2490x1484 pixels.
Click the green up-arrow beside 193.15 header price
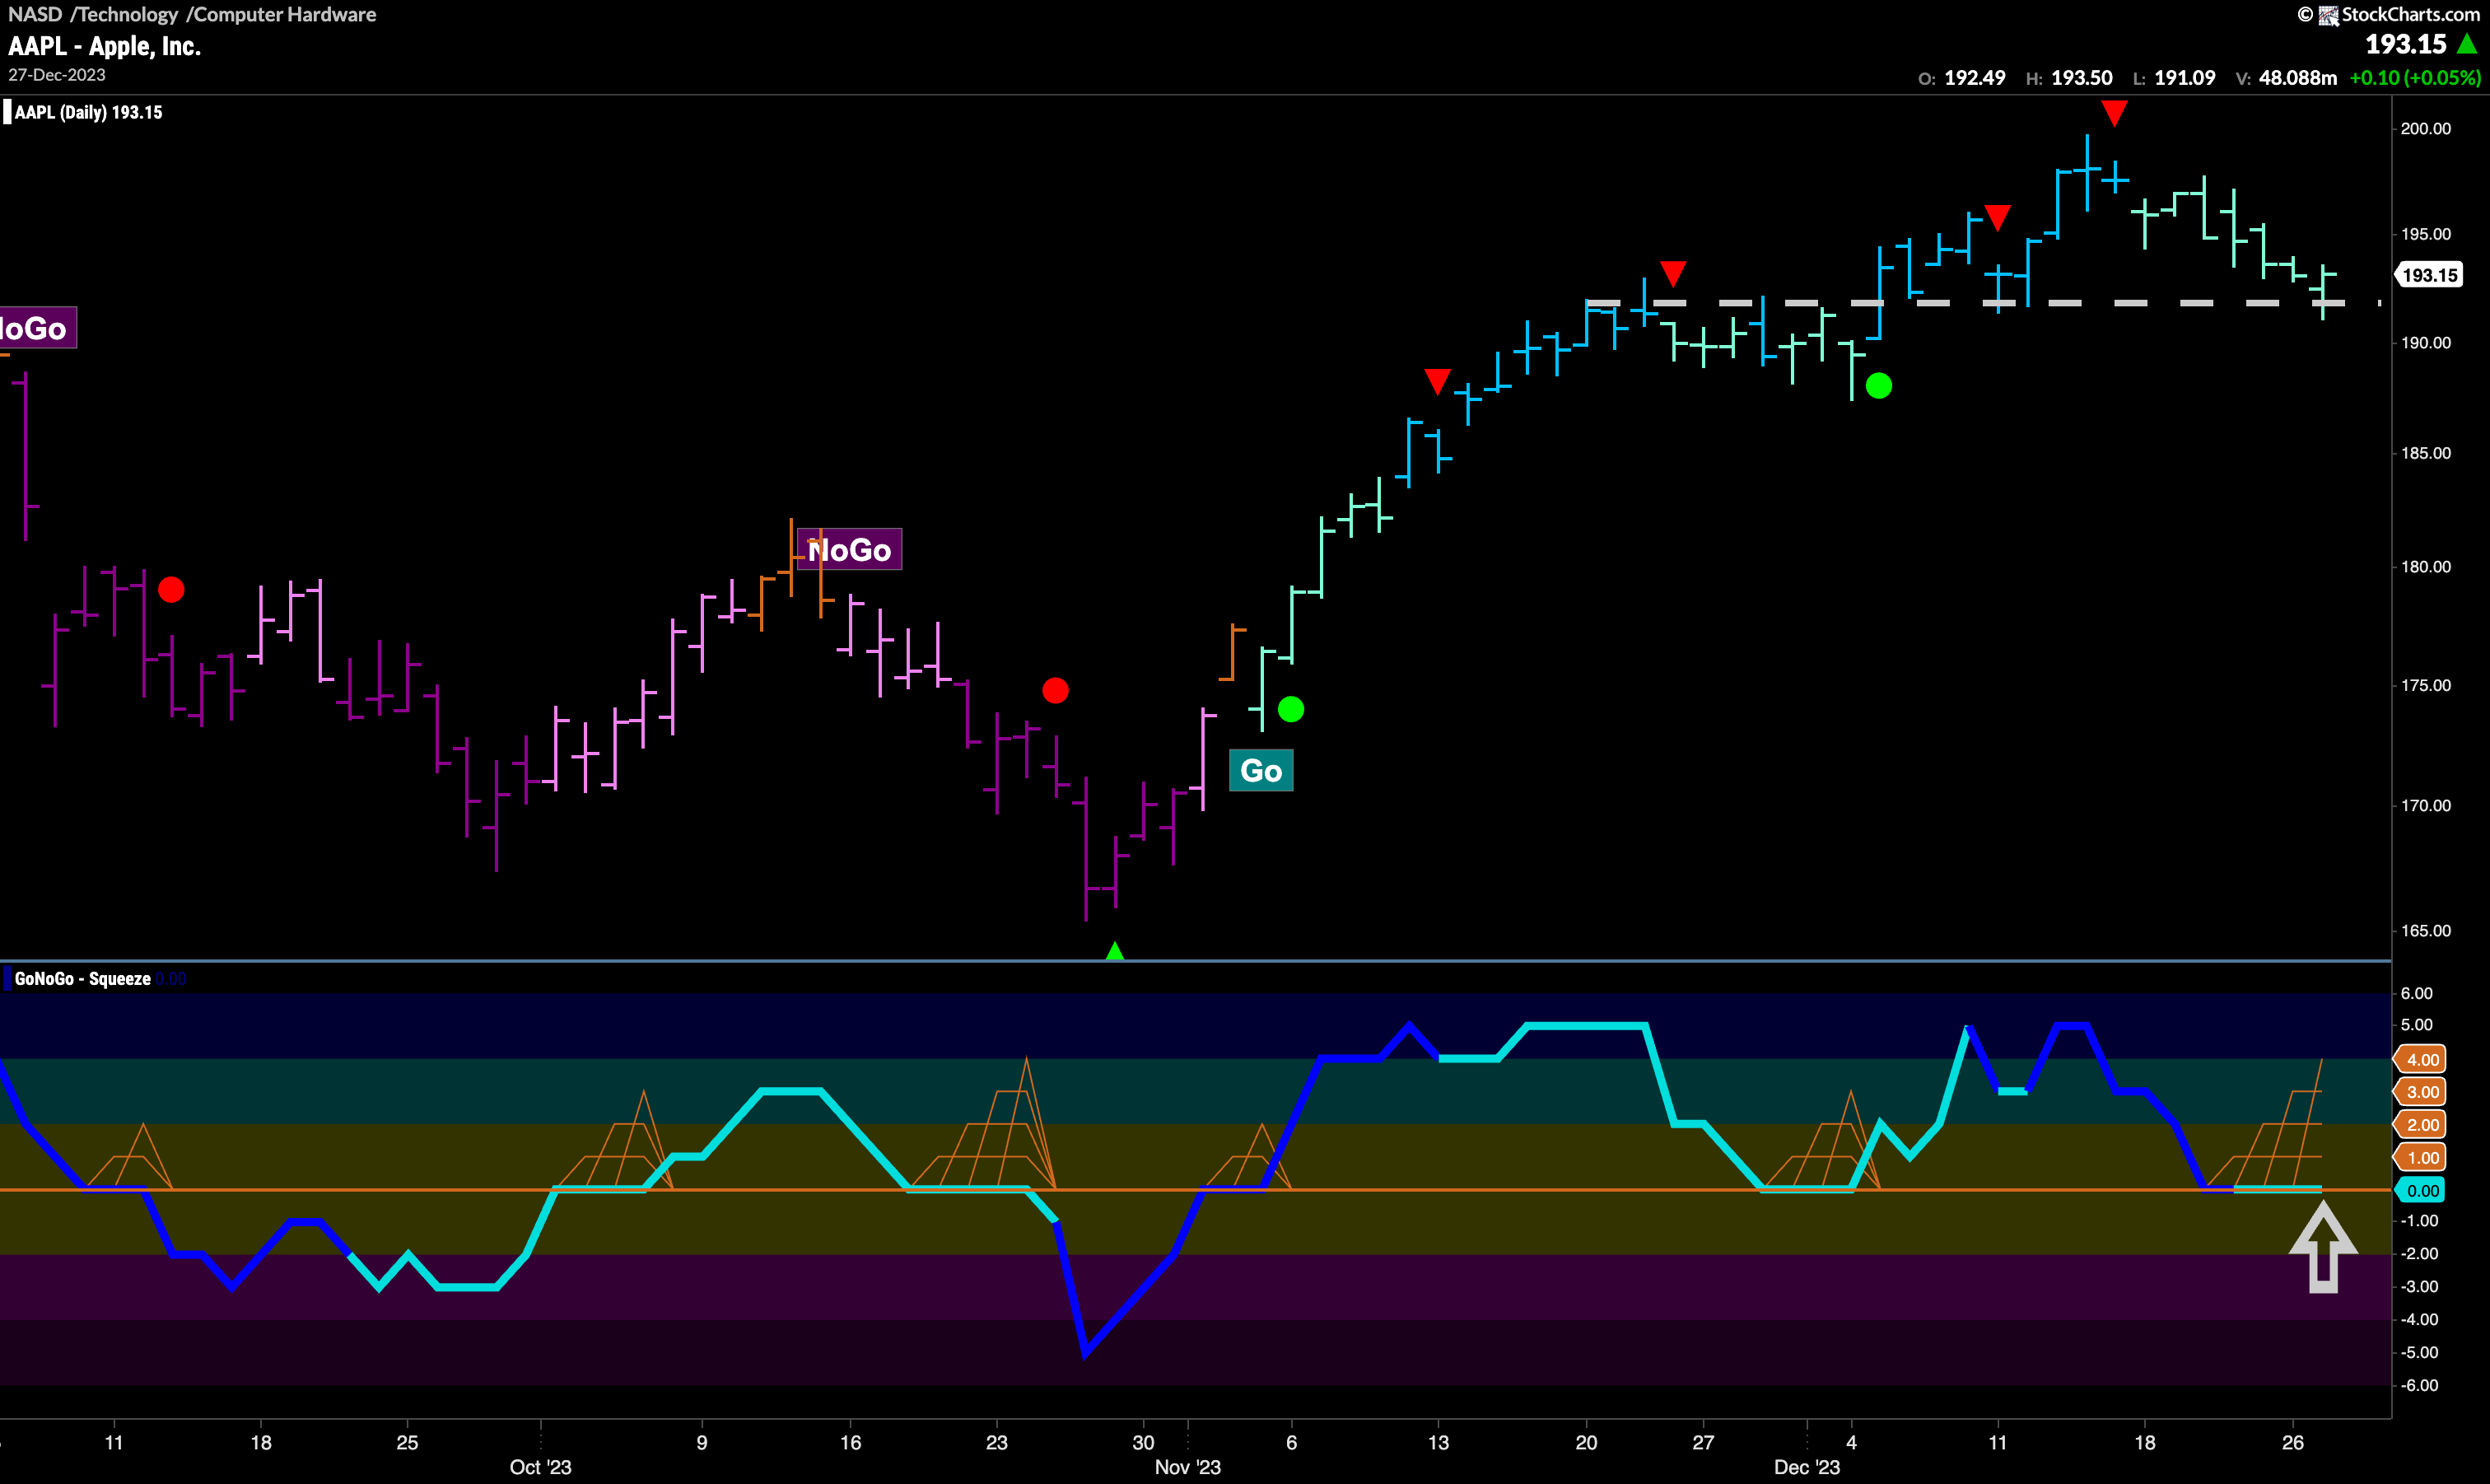[x=2467, y=44]
